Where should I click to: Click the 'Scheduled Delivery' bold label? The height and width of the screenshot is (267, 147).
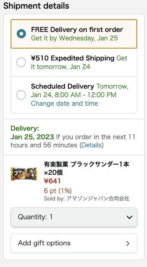[62, 87]
